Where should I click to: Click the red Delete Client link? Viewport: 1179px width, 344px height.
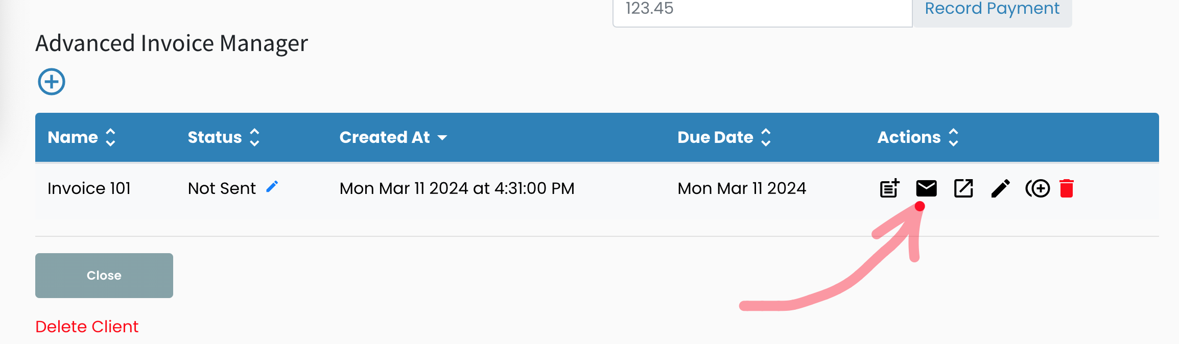point(87,327)
